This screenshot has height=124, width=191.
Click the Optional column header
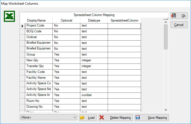[x=66, y=20]
